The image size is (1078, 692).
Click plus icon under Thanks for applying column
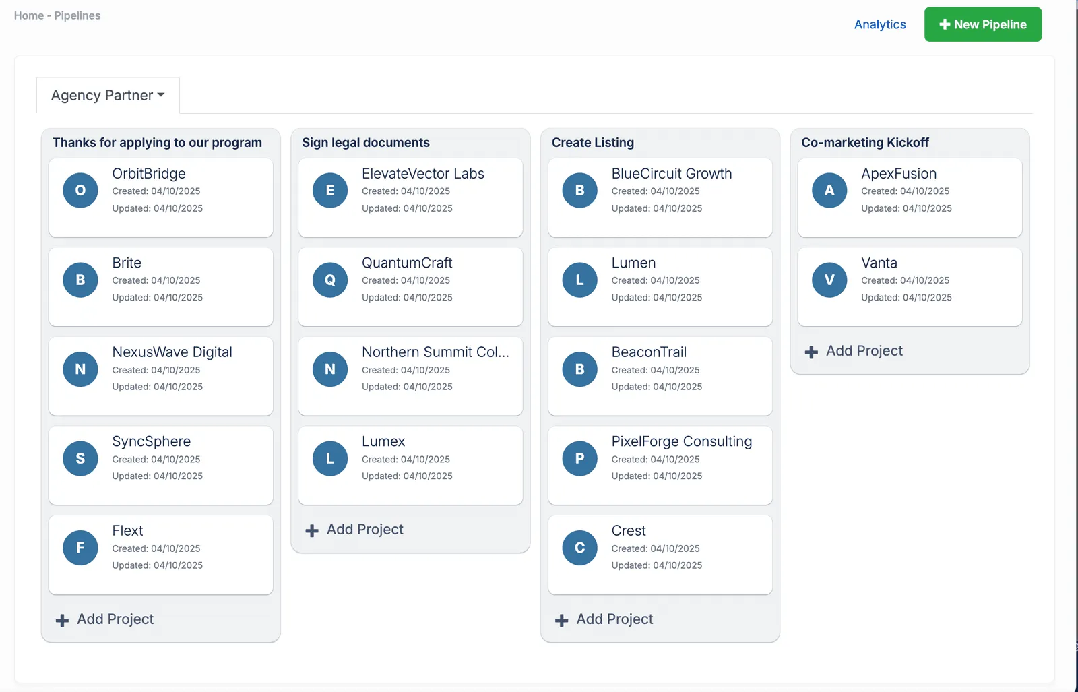(x=62, y=620)
